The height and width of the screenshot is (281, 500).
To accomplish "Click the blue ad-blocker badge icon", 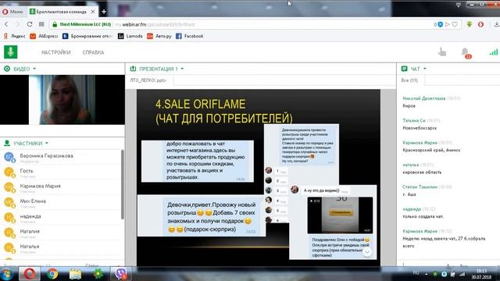I will 440,24.
